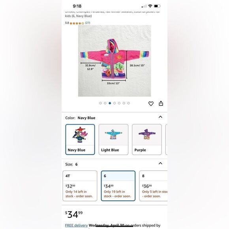Tap the battery status icon
Screen dimensions: 229x229
[x=157, y=6]
